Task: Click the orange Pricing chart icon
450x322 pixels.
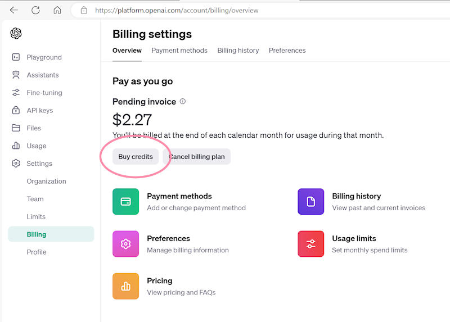Action: click(125, 286)
